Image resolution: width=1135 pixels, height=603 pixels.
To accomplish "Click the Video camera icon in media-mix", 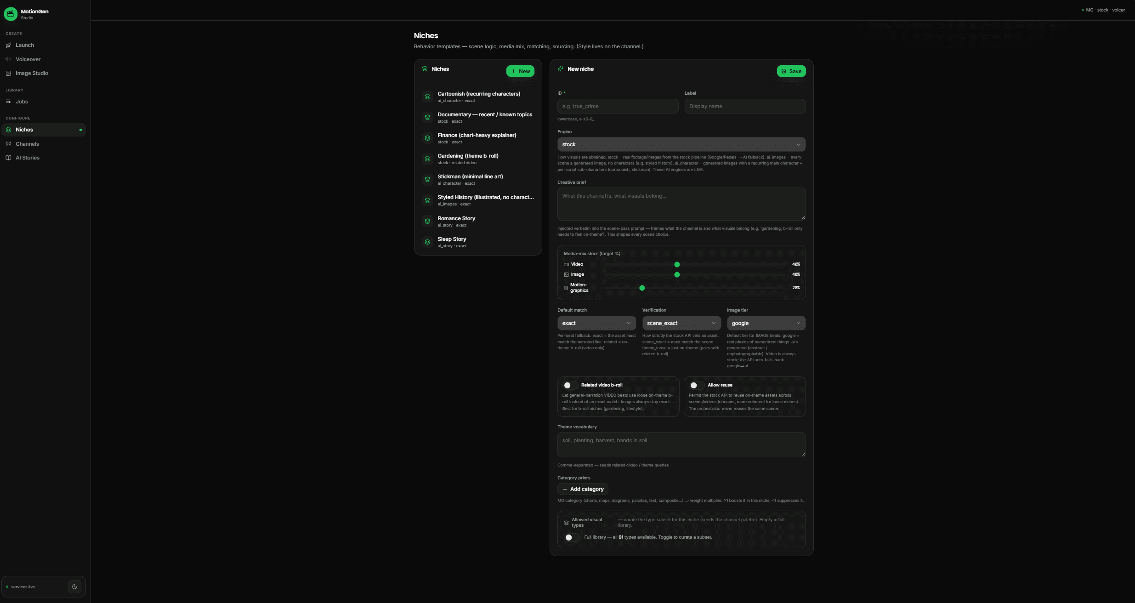I will coord(566,264).
